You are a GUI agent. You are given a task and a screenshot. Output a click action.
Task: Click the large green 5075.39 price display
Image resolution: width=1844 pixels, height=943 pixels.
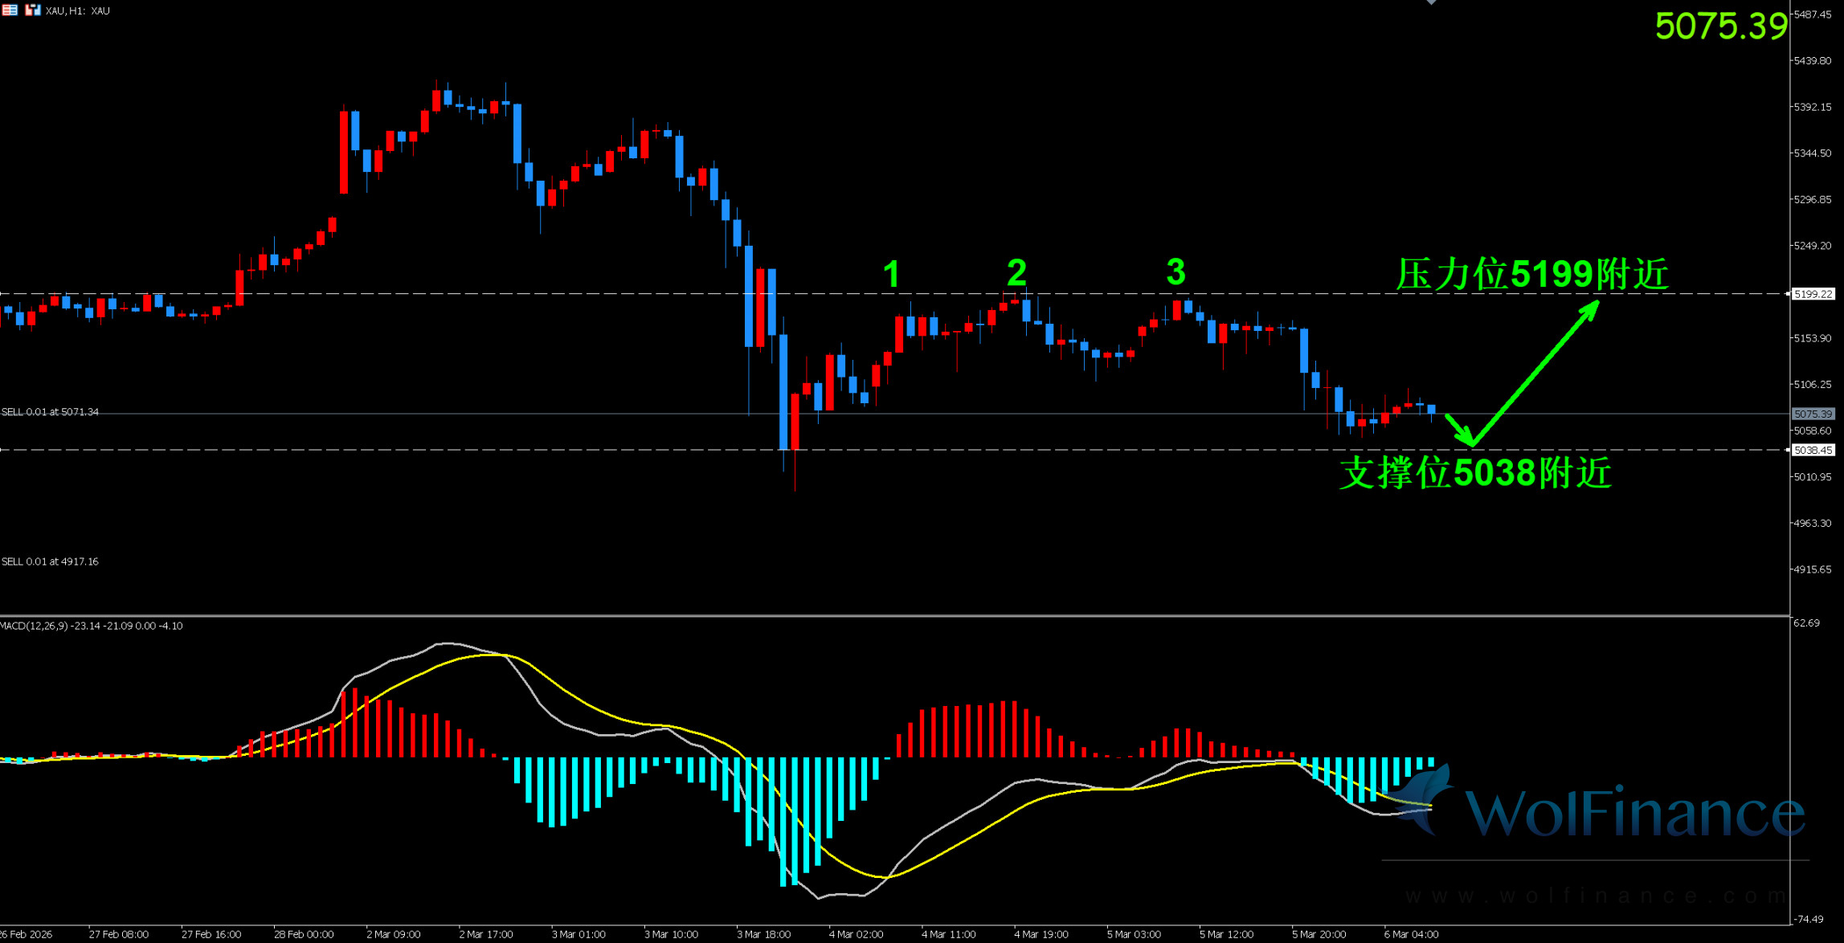[x=1720, y=26]
